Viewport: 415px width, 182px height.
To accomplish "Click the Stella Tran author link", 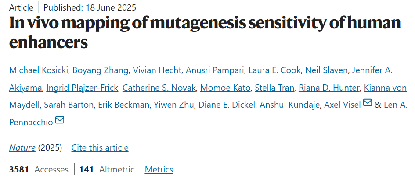I will (x=274, y=87).
